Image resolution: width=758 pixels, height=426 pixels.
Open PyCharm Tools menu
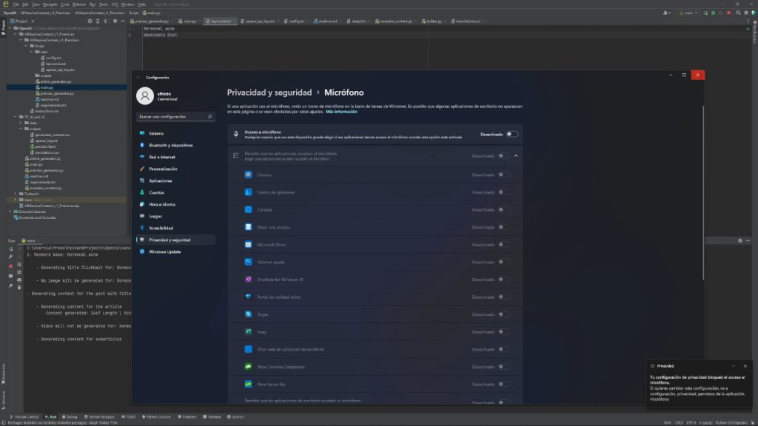point(104,4)
